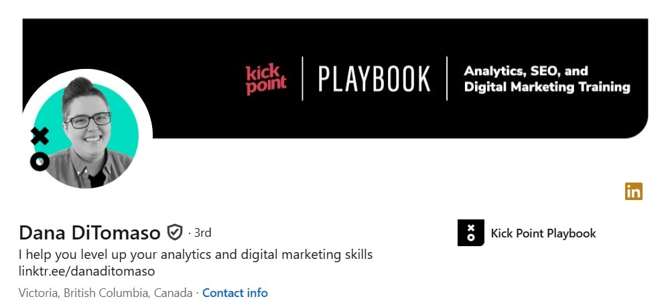Viewport: 670px width, 301px height.
Task: Click the headline about analytics and marketing skills
Action: [x=196, y=255]
